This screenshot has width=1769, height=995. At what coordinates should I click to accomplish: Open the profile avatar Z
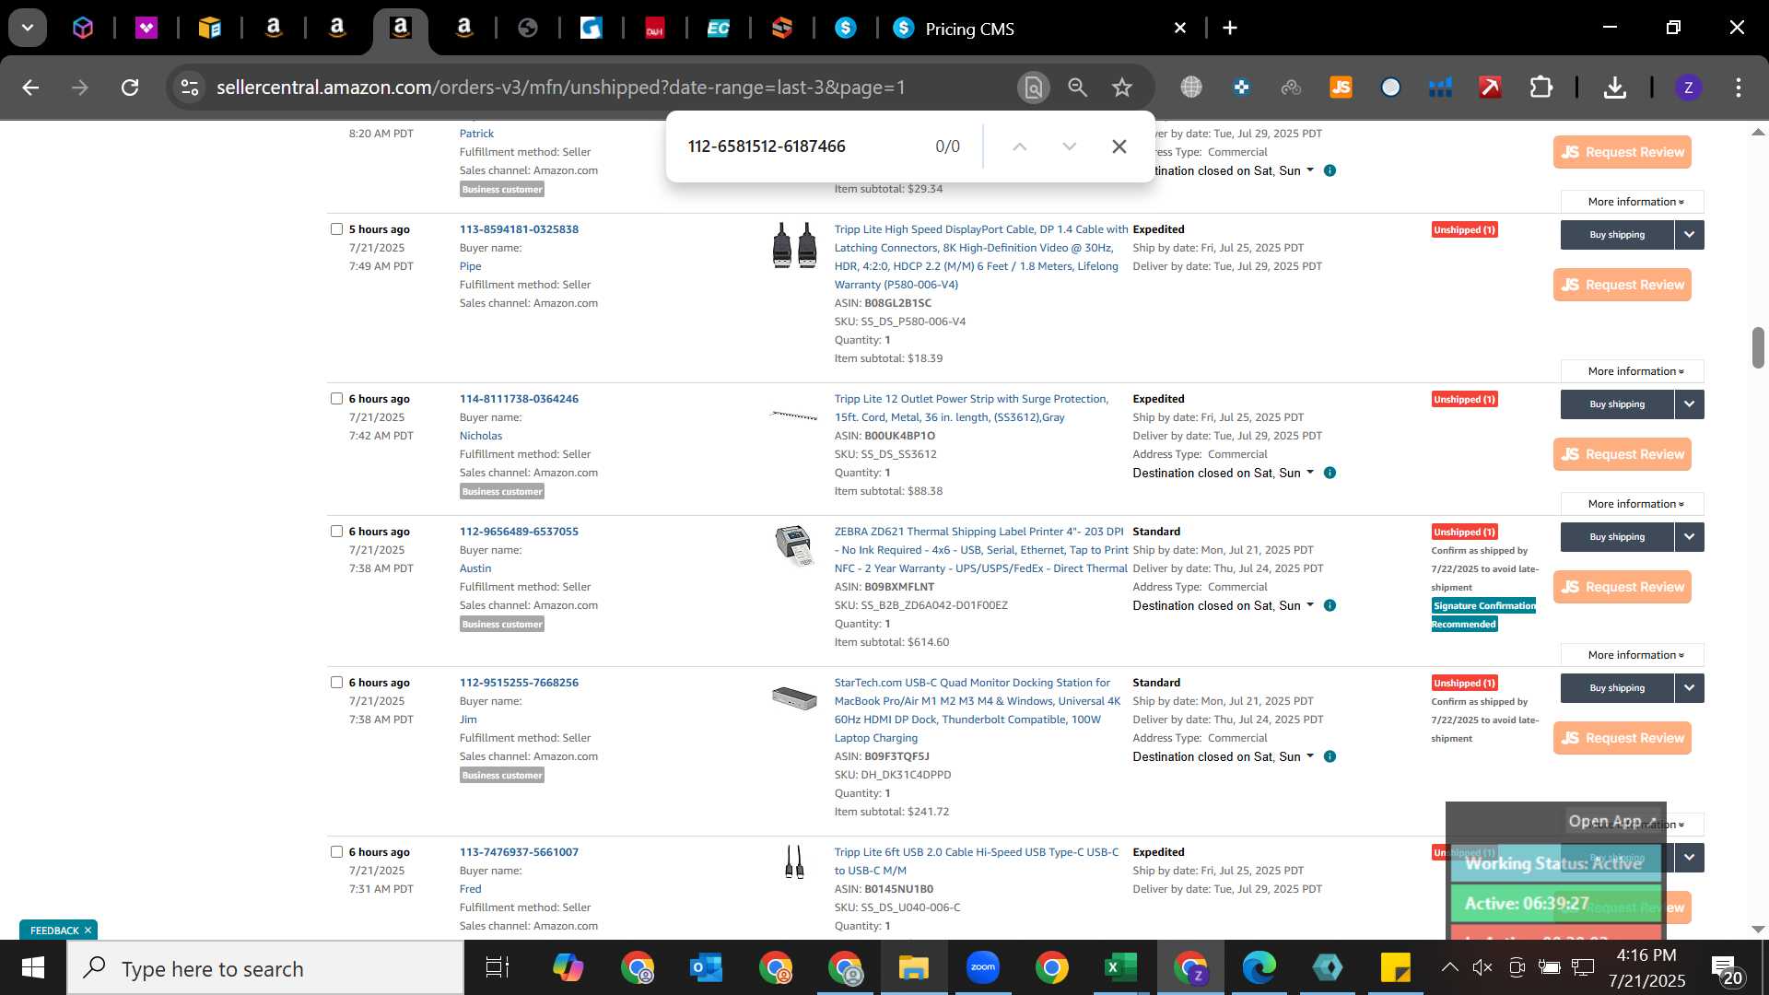(1688, 88)
